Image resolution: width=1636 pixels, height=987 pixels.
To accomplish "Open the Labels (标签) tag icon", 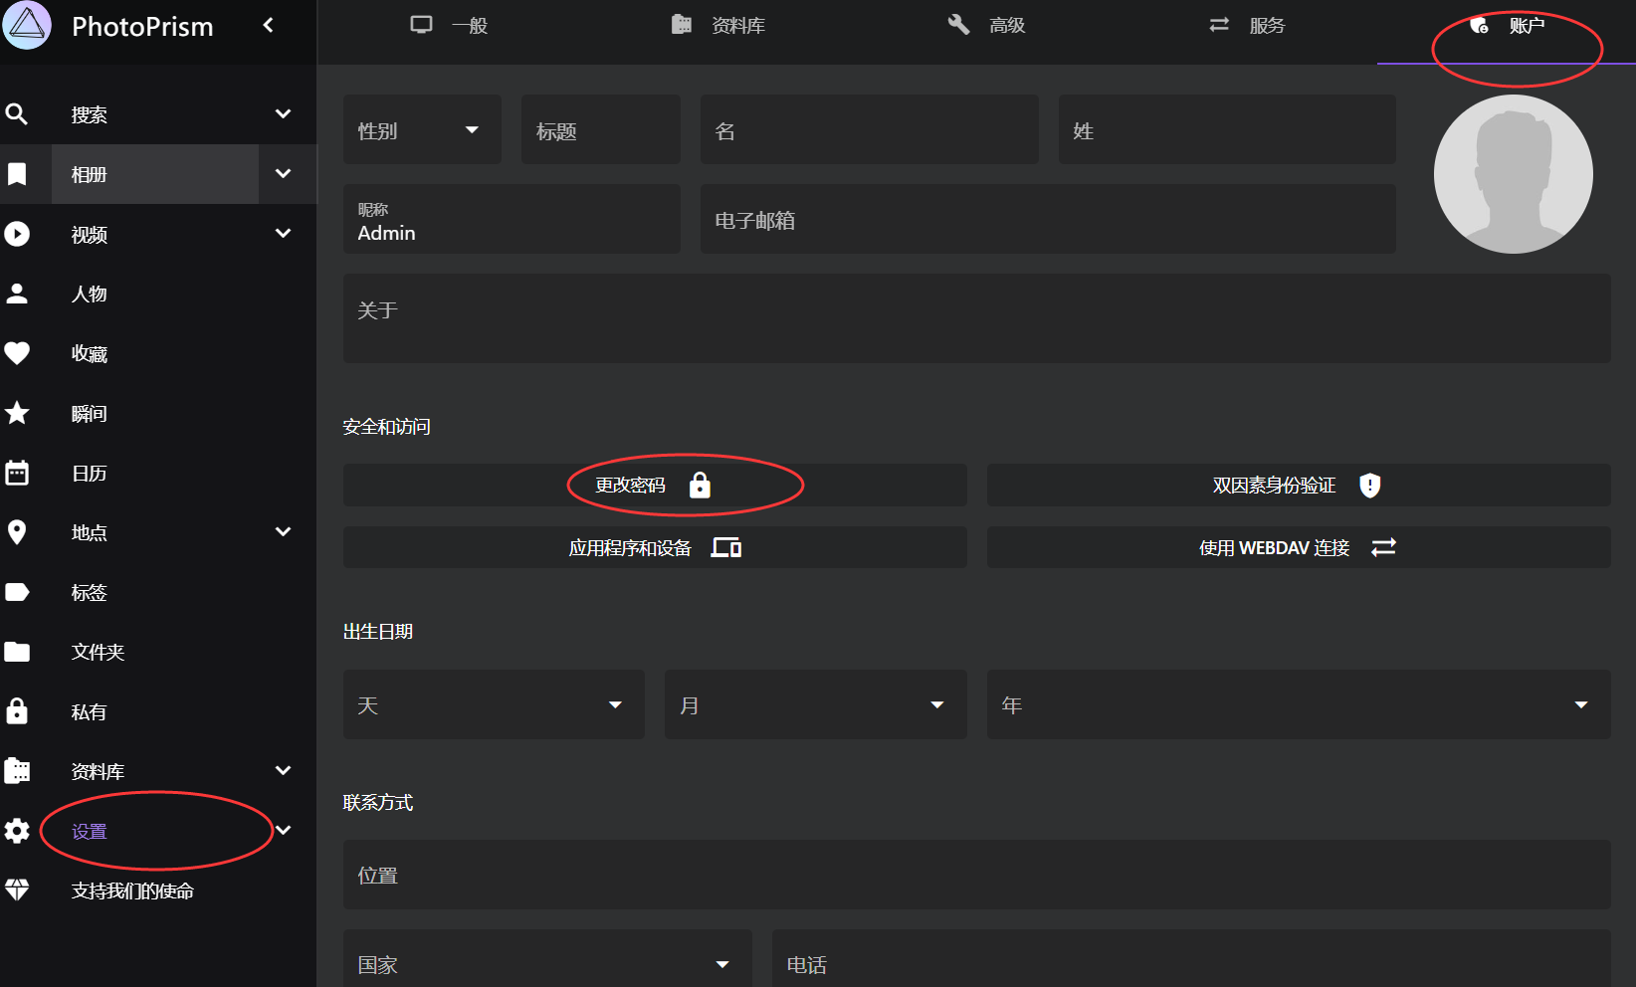I will (17, 592).
